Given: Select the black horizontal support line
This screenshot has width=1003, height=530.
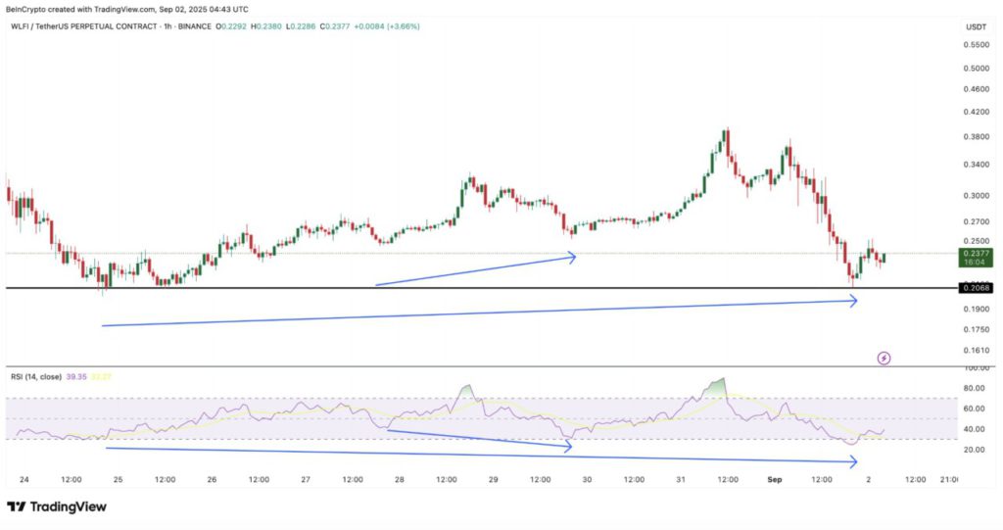Looking at the screenshot, I should (490, 288).
